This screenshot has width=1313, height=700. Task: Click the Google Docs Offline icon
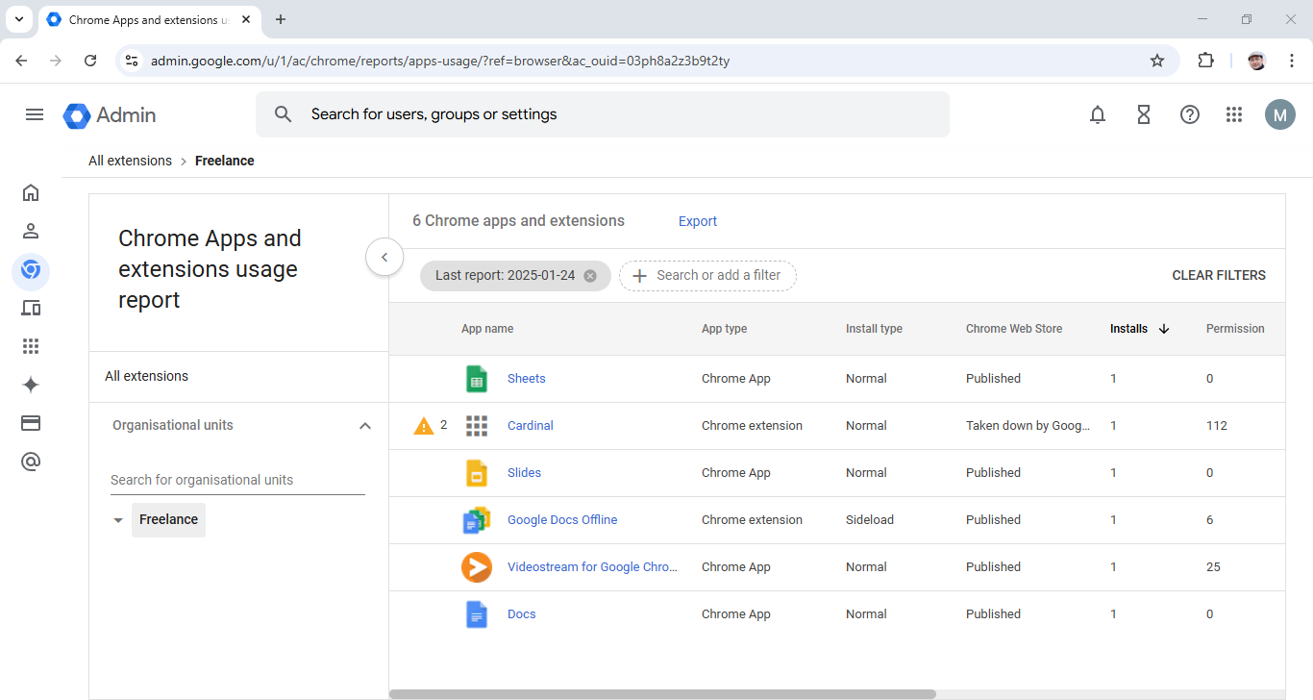(x=477, y=520)
